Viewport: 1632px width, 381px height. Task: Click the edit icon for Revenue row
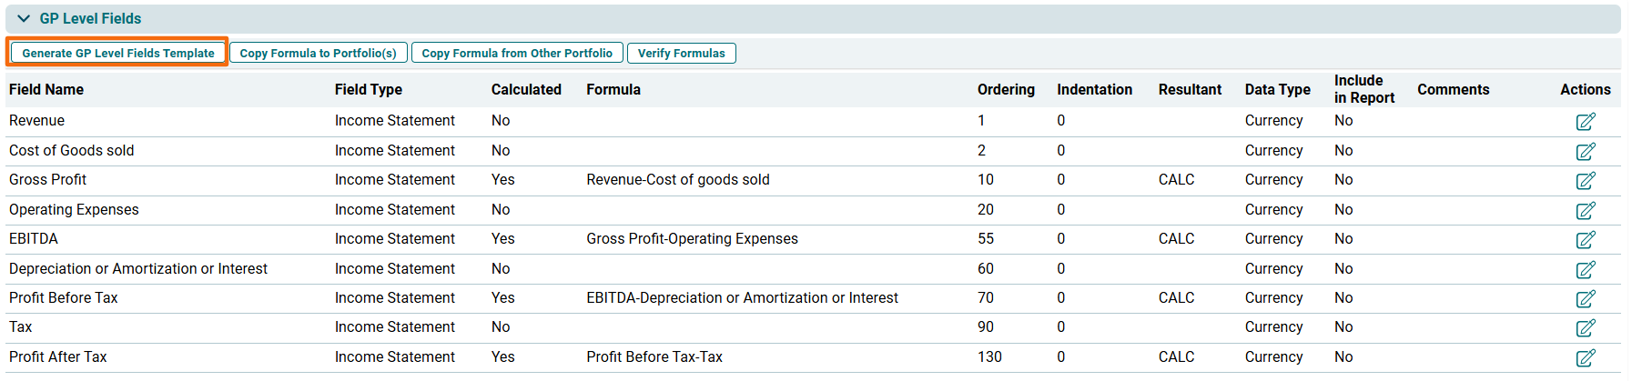(1585, 122)
